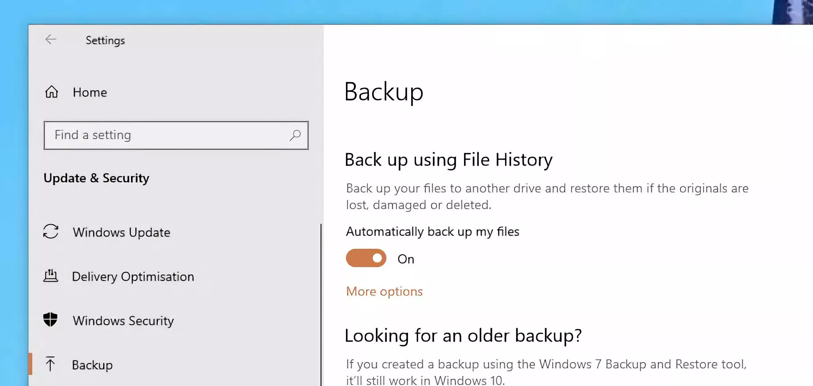
Task: Select Windows Security in sidebar
Action: (123, 321)
